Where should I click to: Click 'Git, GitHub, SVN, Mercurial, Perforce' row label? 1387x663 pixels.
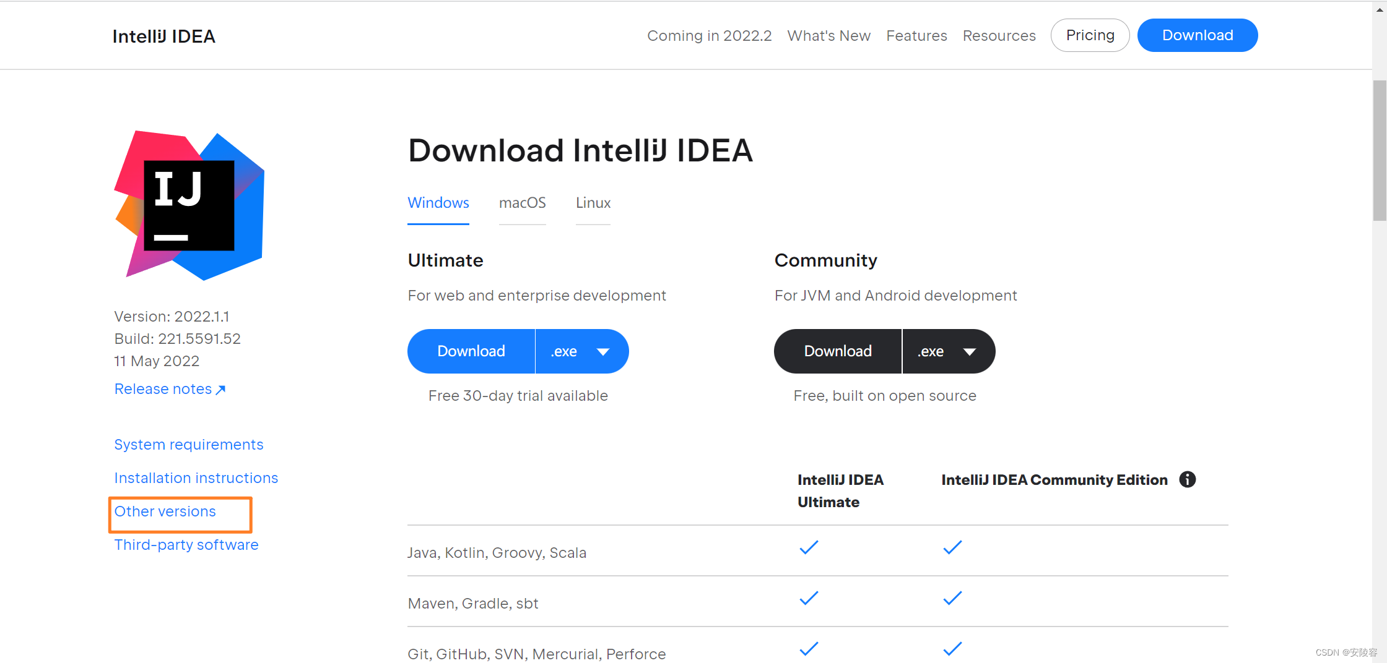(537, 654)
